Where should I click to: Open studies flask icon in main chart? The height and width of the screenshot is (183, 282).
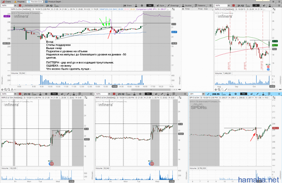(x=136, y=6)
